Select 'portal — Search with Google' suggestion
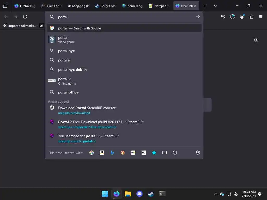Image resolution: width=267 pixels, height=200 pixels. [124, 28]
